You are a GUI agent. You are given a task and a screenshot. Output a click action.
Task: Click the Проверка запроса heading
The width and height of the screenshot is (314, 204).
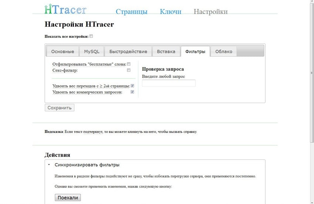[163, 69]
